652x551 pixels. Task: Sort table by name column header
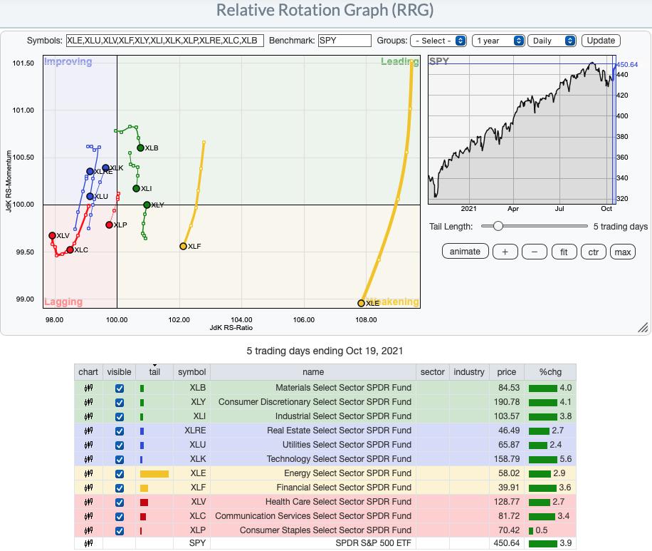pyautogui.click(x=313, y=372)
